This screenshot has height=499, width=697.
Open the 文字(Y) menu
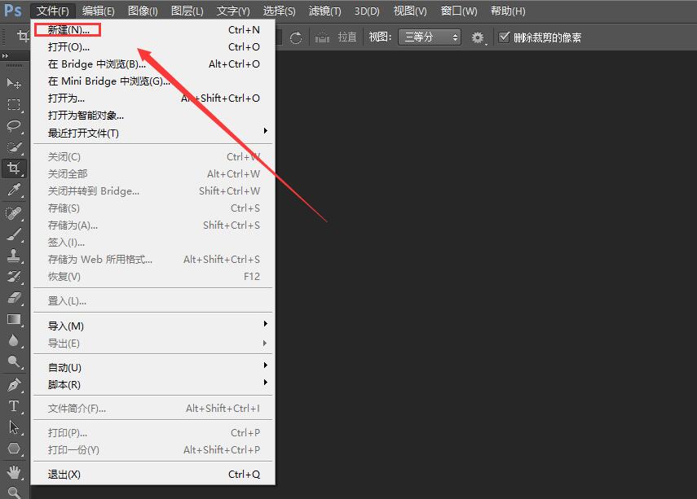233,11
